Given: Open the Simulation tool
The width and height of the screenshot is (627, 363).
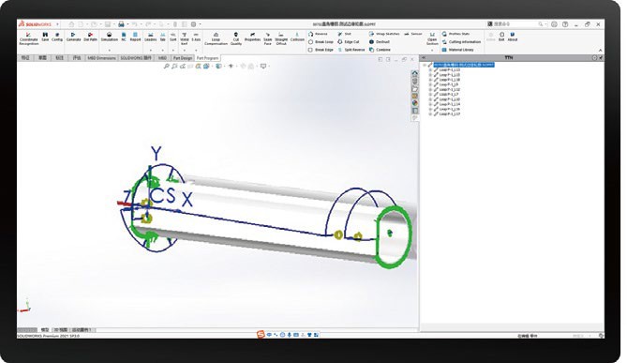Looking at the screenshot, I should (109, 37).
